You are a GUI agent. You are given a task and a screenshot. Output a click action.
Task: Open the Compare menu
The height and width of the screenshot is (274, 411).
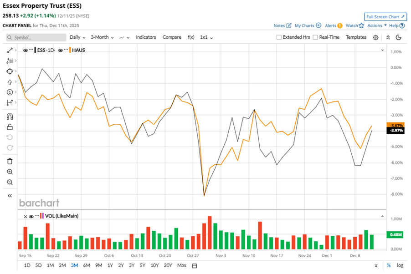(x=172, y=37)
